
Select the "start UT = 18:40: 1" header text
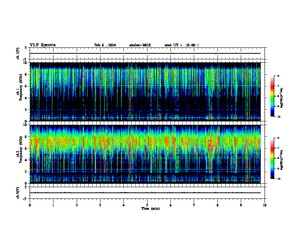pyautogui.click(x=182, y=45)
